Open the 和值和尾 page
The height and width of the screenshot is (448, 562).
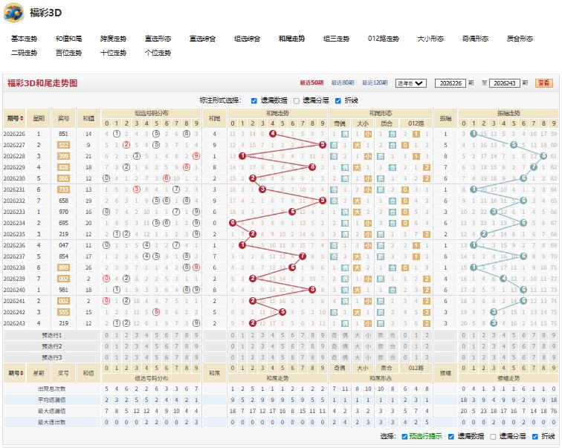pyautogui.click(x=68, y=39)
